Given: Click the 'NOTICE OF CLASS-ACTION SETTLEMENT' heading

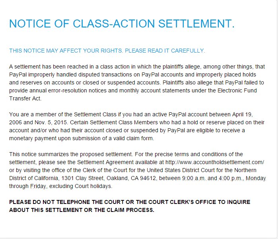Looking at the screenshot, I should pos(122,24).
